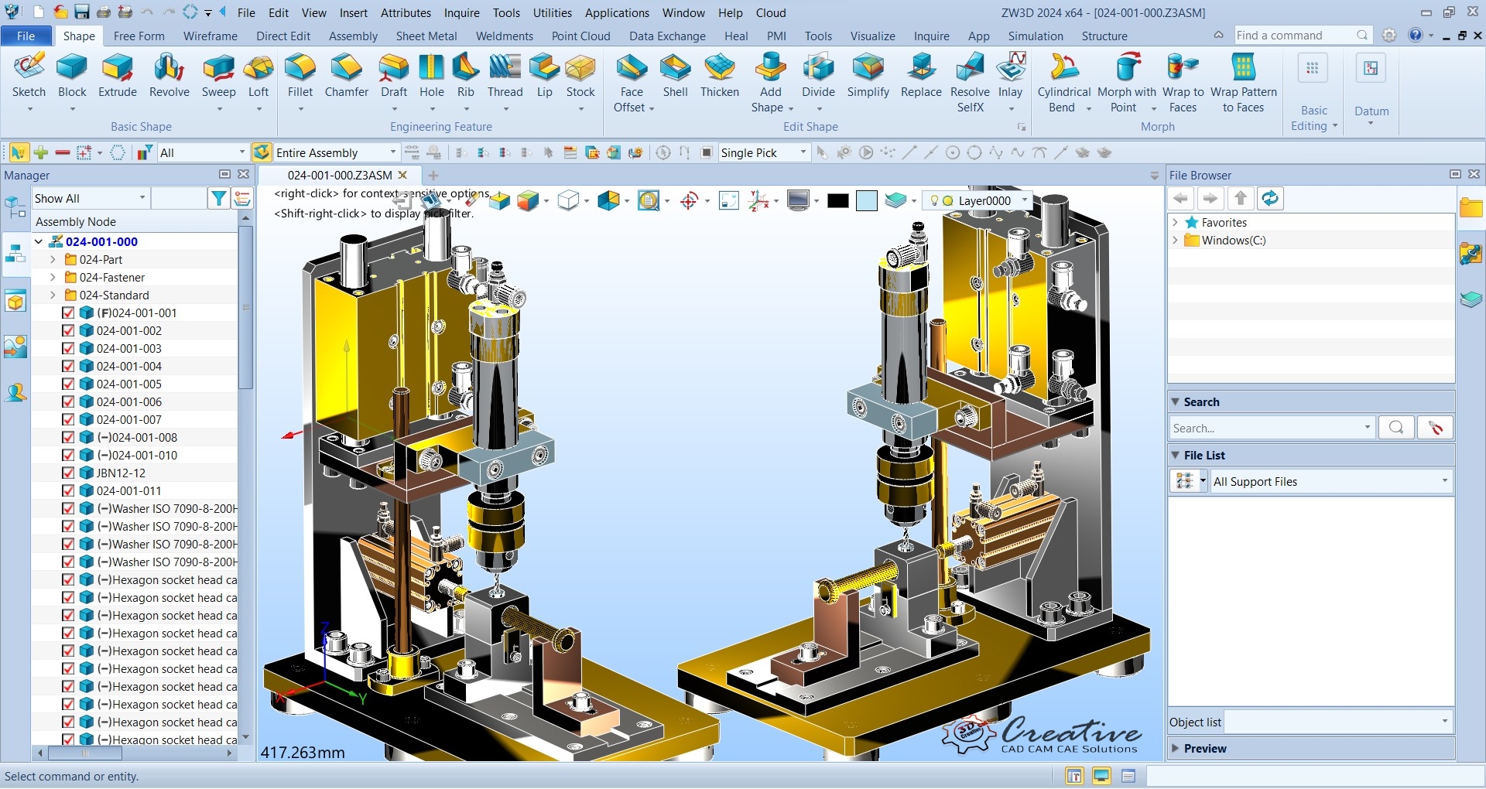Choose the Extrude tool
Viewport: 1486px width, 789px height.
pyautogui.click(x=118, y=76)
